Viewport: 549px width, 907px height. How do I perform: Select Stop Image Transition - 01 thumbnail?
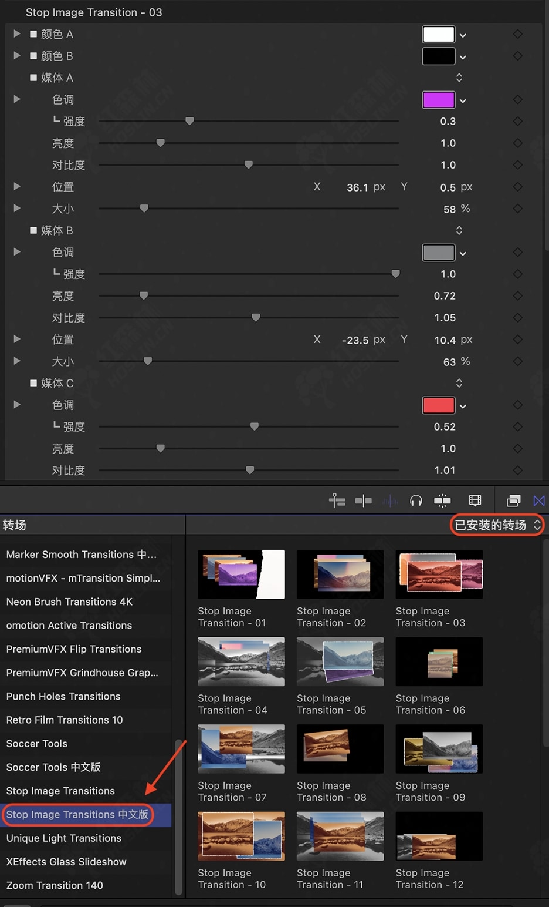(x=241, y=575)
